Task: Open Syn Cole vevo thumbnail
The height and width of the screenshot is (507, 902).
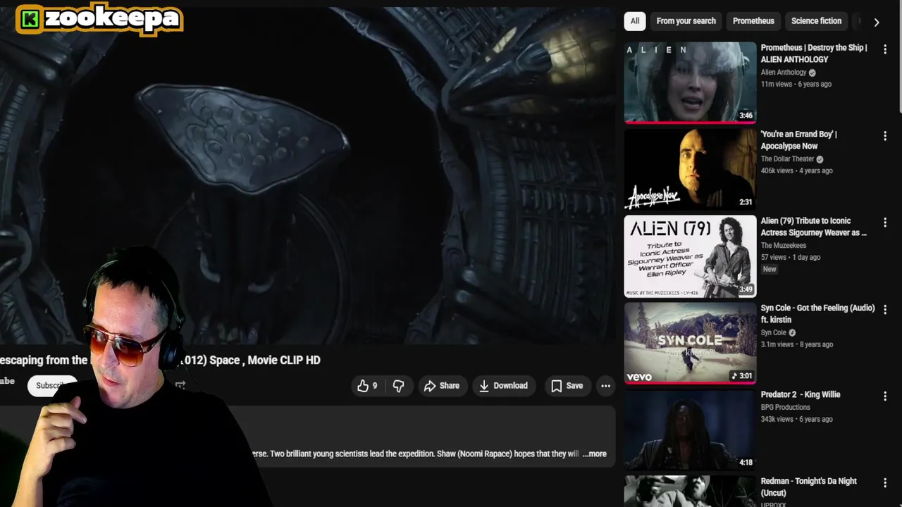Action: pyautogui.click(x=690, y=343)
